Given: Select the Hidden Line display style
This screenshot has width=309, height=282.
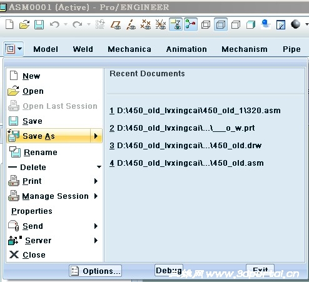Looking at the screenshot, I should click(221, 25).
